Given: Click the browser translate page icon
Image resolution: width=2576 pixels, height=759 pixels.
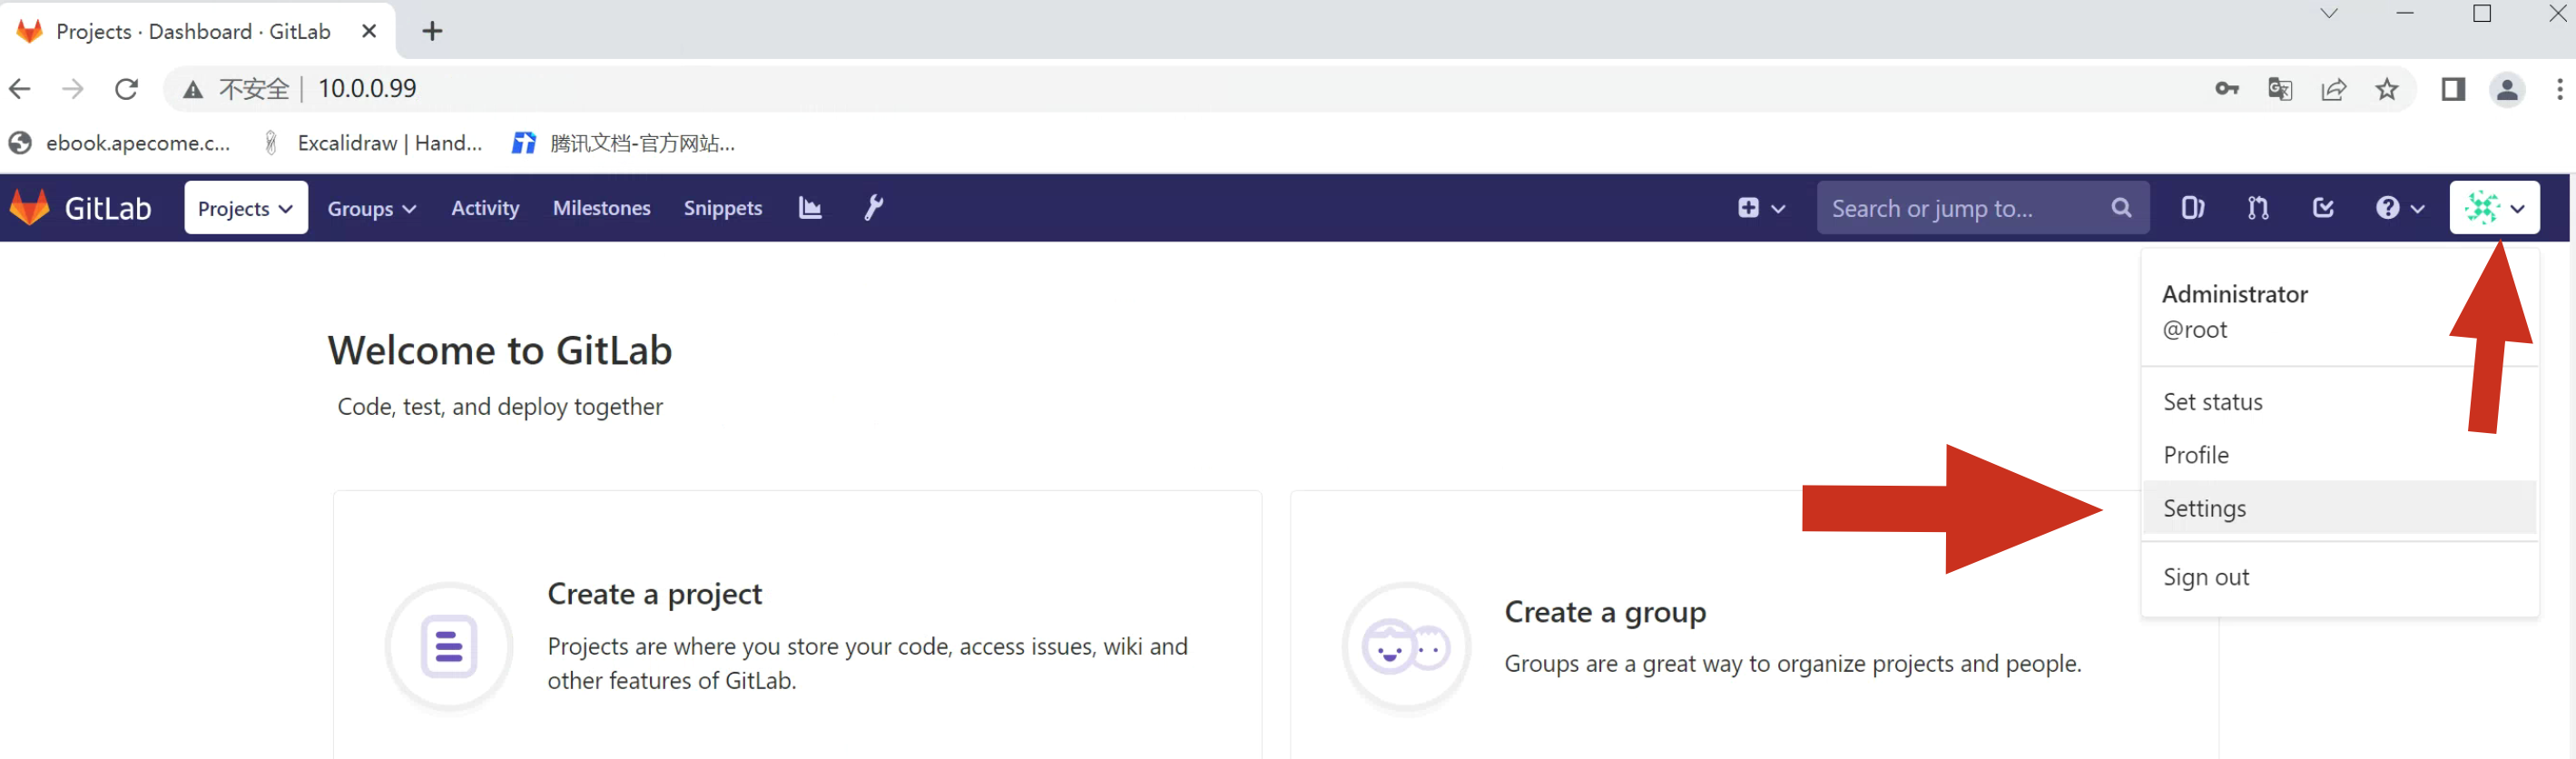Looking at the screenshot, I should (2280, 89).
